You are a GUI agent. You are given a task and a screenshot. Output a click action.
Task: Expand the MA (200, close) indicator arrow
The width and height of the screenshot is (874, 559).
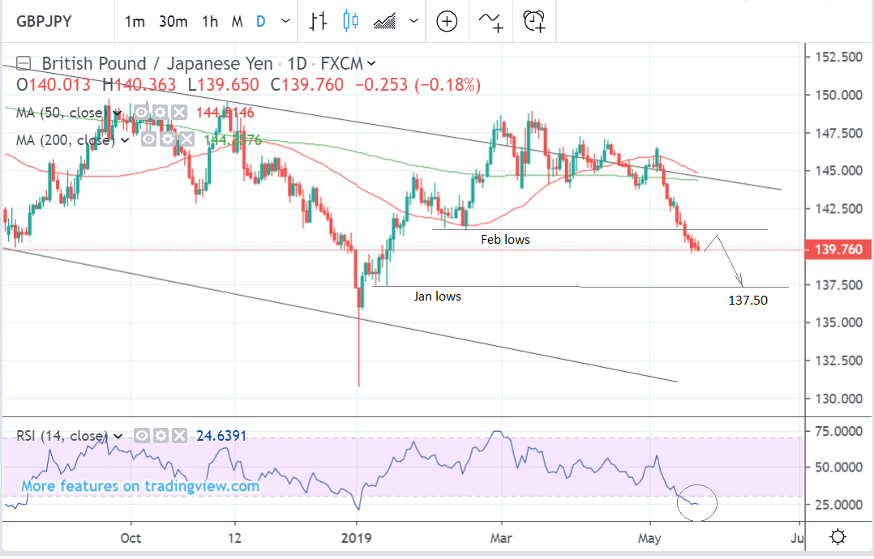(x=125, y=139)
